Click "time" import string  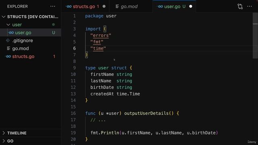(x=98, y=48)
